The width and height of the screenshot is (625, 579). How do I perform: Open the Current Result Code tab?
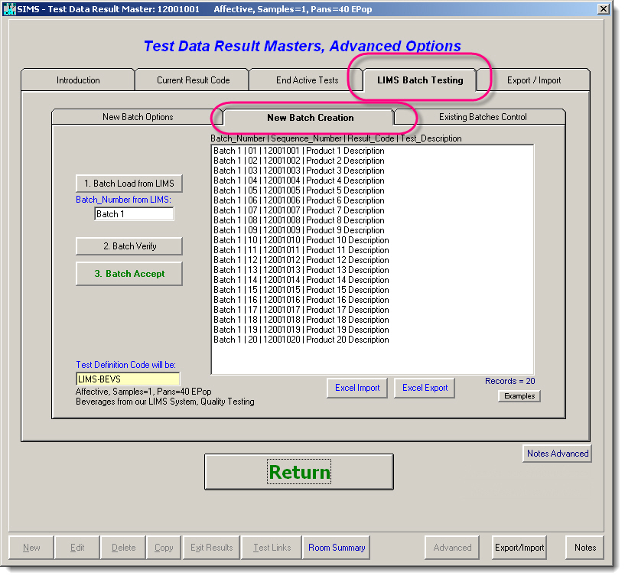[x=191, y=80]
